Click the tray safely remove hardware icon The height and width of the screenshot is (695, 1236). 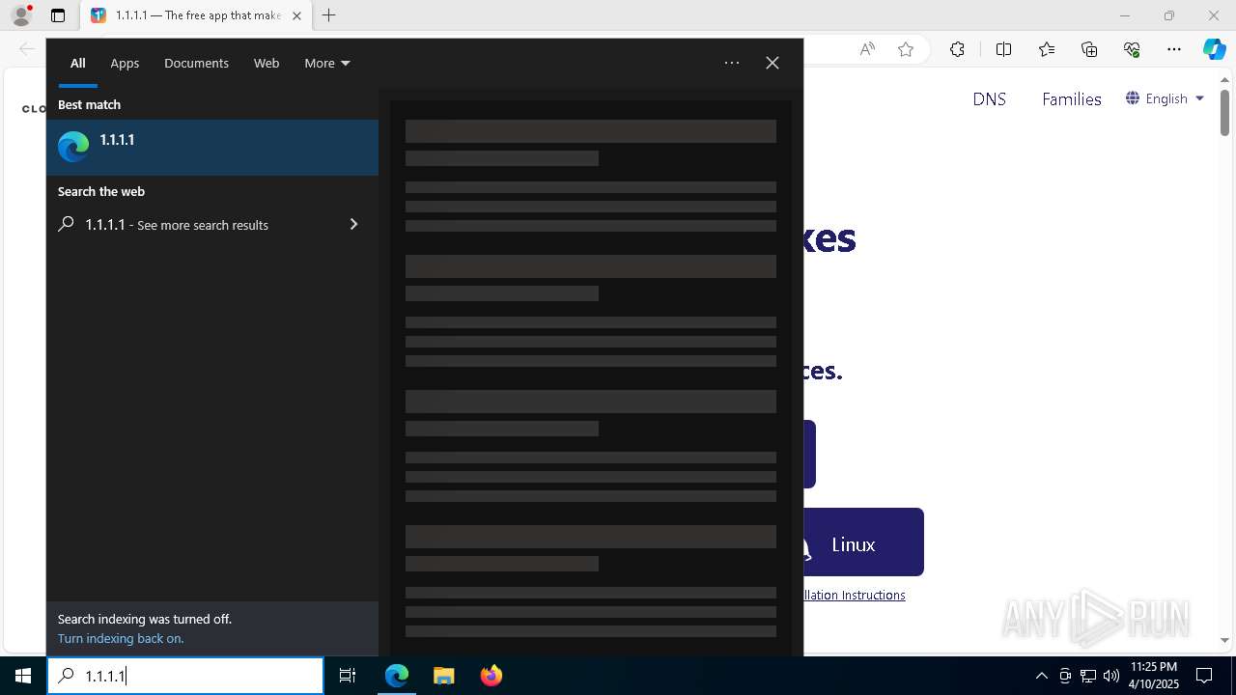(x=1065, y=676)
